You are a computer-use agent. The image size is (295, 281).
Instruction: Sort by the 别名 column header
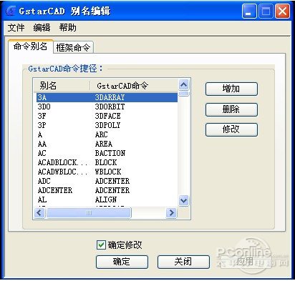click(62, 86)
